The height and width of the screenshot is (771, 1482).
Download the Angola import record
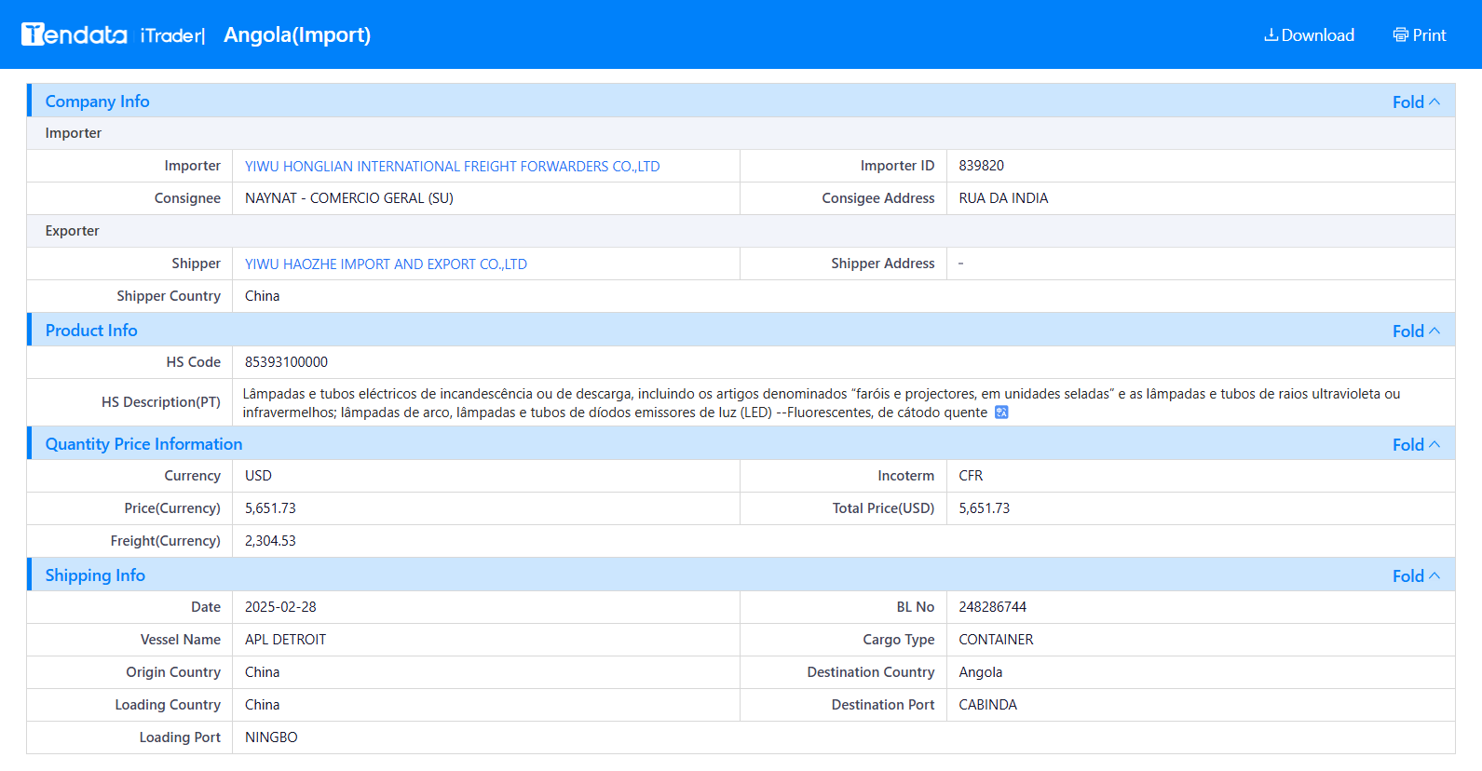(x=1309, y=35)
